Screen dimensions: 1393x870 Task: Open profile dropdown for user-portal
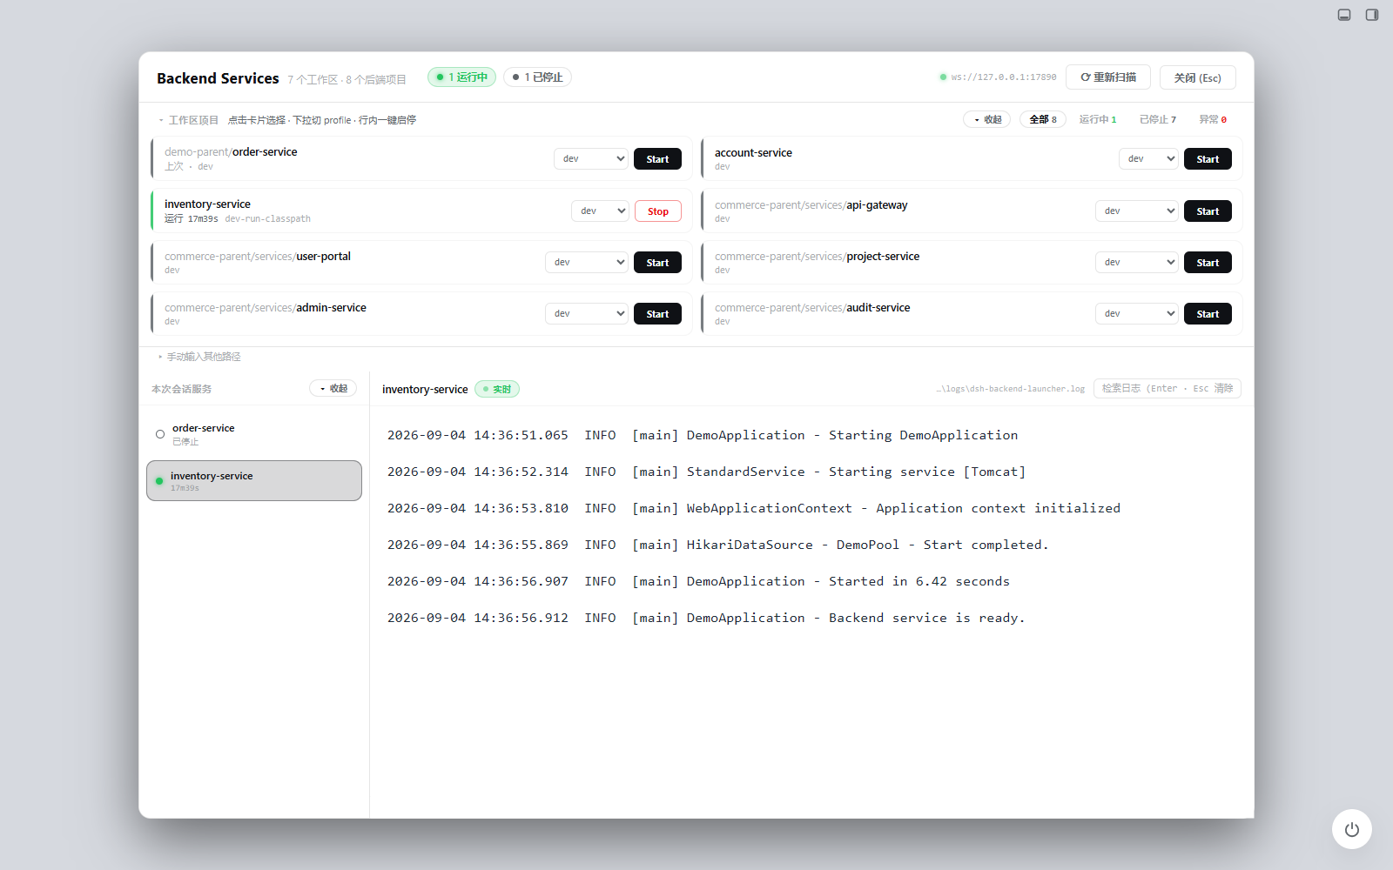pos(587,262)
